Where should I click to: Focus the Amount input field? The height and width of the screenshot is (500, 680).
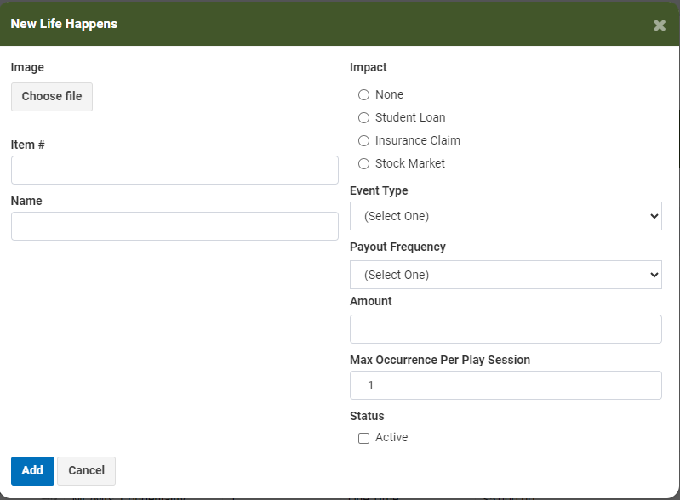(x=506, y=329)
